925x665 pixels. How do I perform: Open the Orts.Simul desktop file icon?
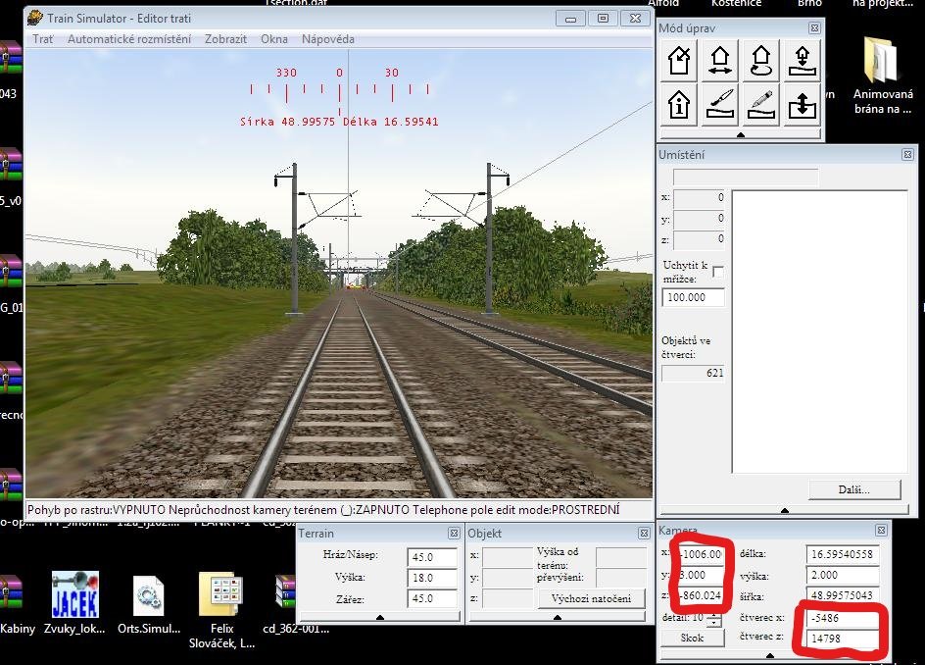coord(149,602)
